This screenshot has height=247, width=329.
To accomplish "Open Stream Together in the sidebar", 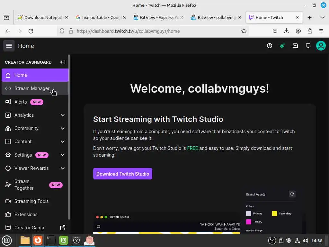I will click(x=35, y=185).
